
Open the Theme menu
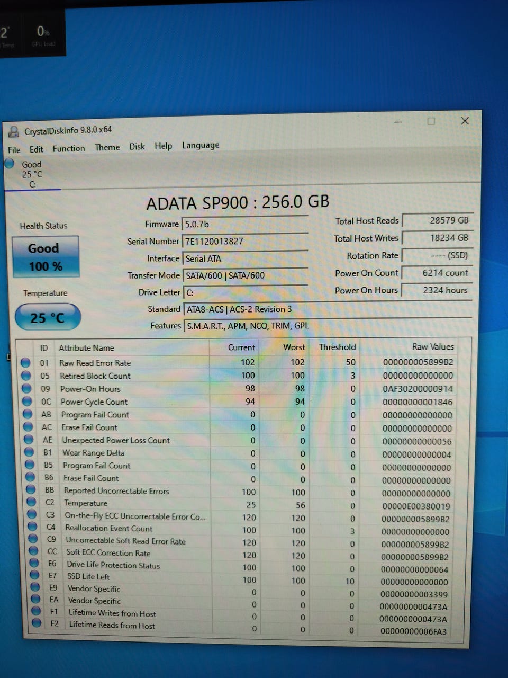click(x=107, y=147)
